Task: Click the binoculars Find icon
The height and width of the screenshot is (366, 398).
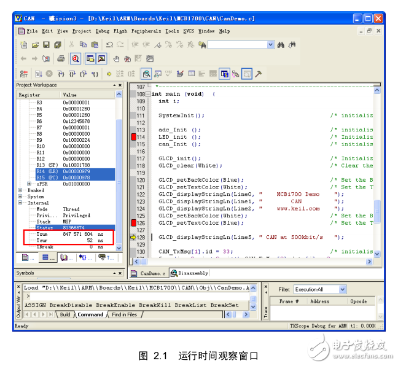Action: click(x=281, y=45)
